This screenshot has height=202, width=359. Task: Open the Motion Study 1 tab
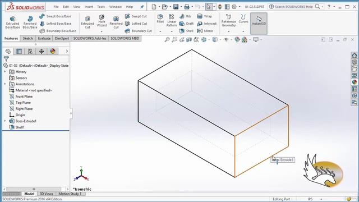click(70, 194)
